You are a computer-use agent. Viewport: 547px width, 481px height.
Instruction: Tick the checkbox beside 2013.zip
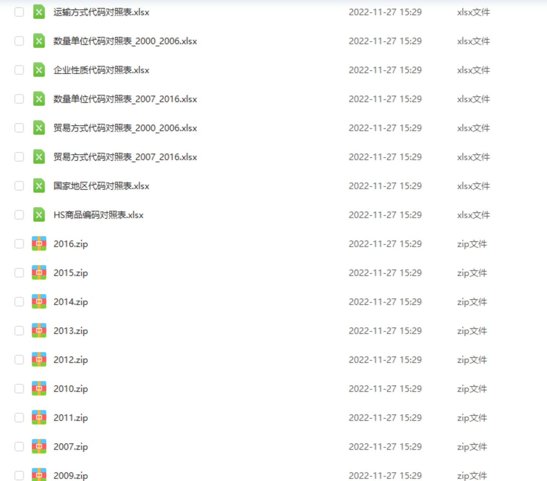(x=19, y=331)
